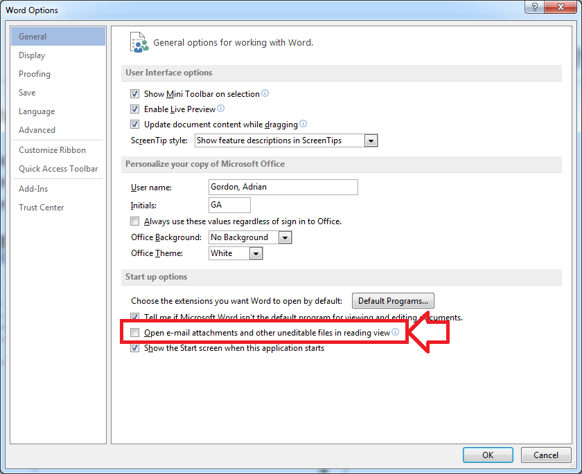
Task: Open the Add-Ins category
Action: coord(58,189)
